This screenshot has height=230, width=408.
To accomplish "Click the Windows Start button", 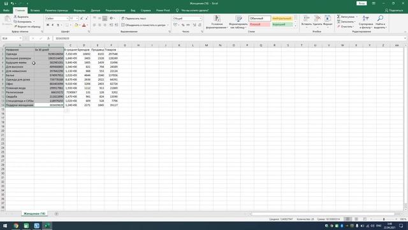I will [5, 226].
